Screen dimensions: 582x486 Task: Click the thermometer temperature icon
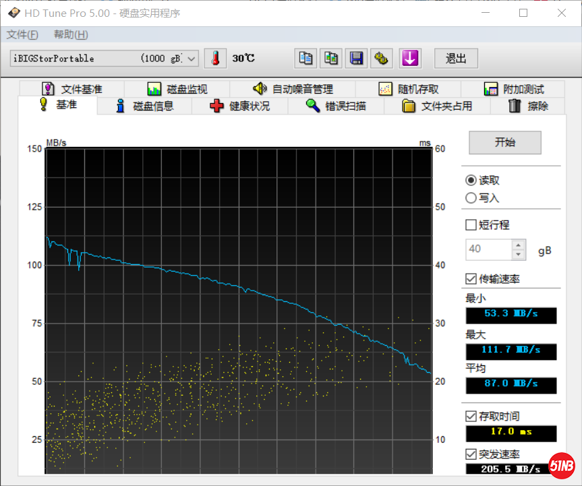tap(216, 59)
